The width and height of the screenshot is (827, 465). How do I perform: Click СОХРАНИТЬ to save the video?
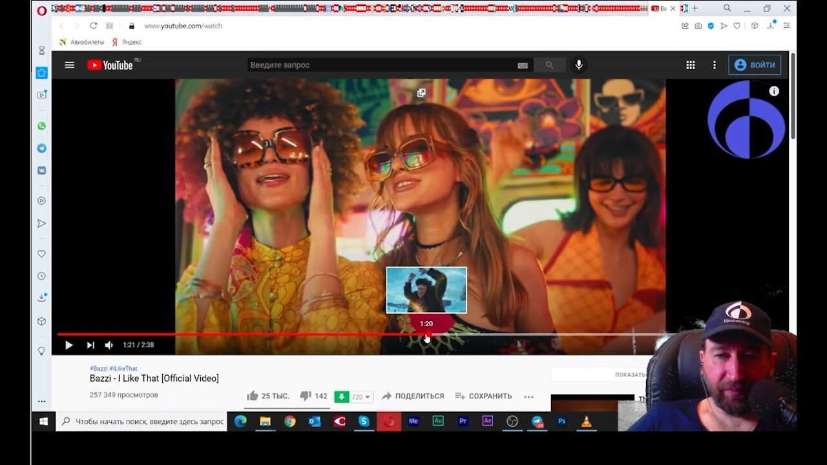point(483,396)
